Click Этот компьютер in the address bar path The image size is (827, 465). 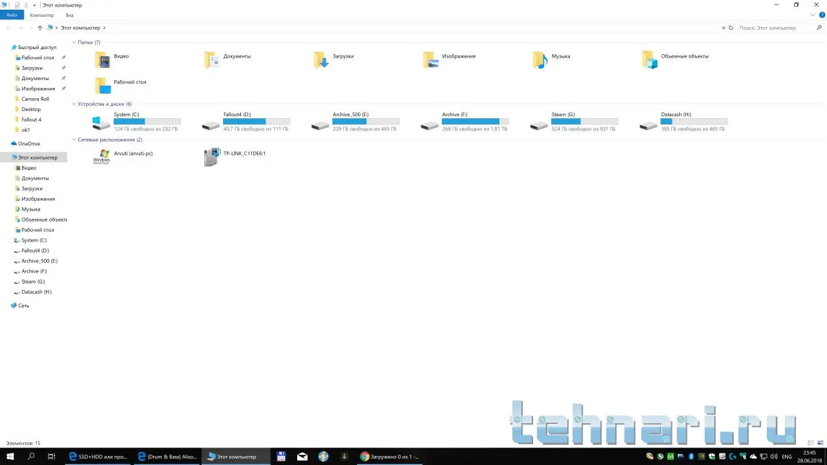pos(80,28)
